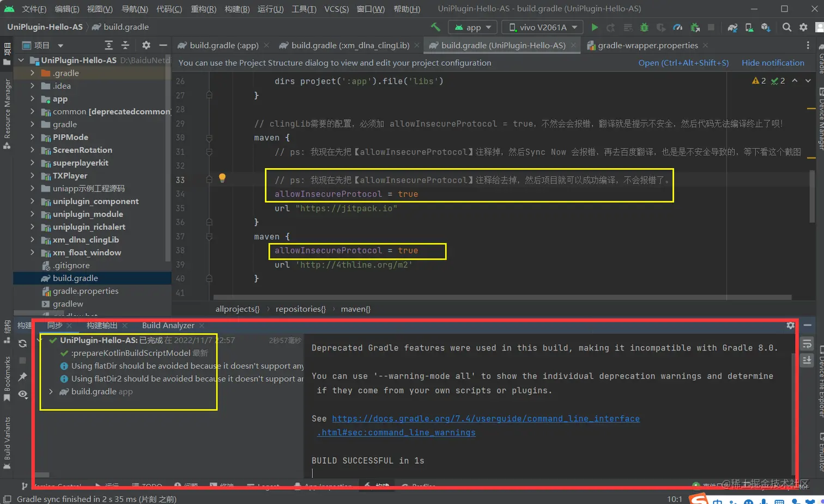Switch to gradle-wrapper.properties tab
This screenshot has width=824, height=504.
click(x=647, y=45)
